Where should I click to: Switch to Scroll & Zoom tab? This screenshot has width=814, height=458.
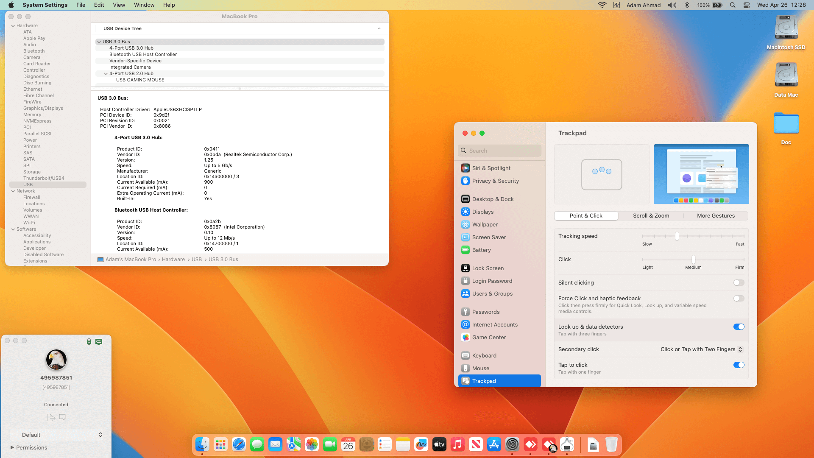click(651, 216)
